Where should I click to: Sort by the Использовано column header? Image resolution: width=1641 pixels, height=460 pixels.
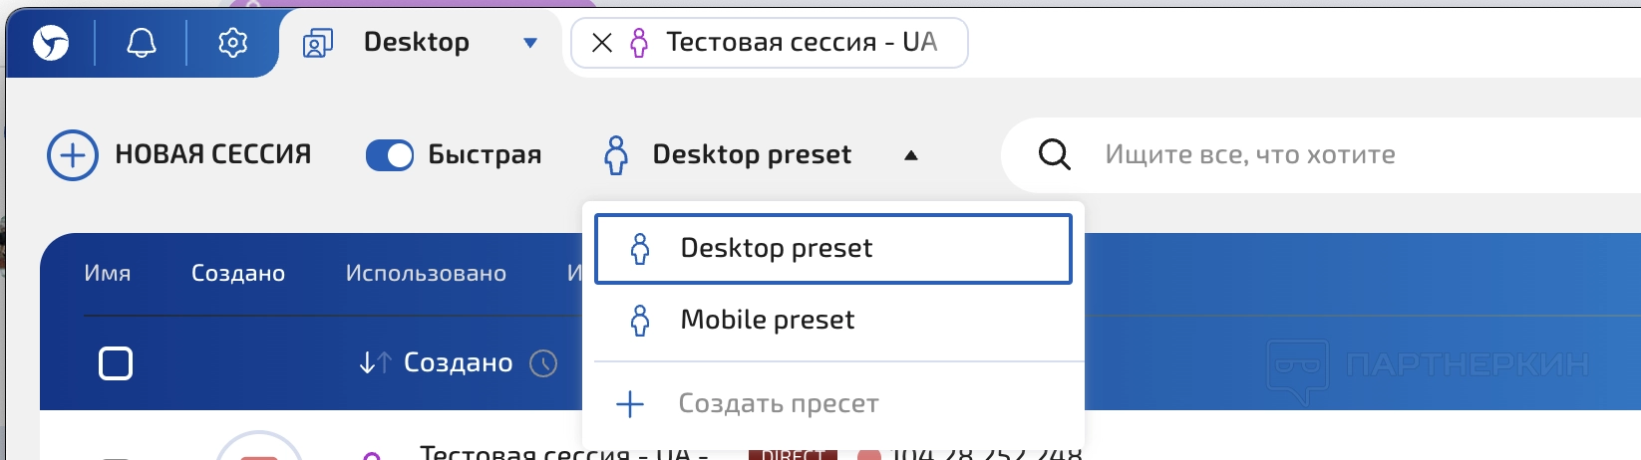pos(426,274)
